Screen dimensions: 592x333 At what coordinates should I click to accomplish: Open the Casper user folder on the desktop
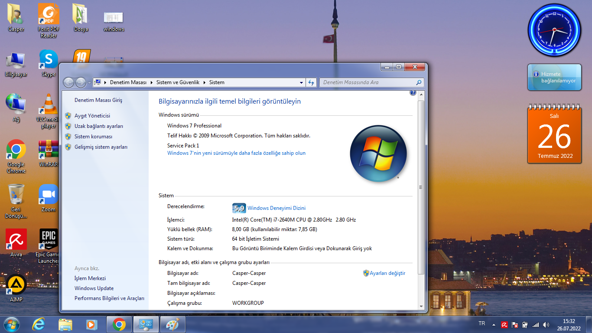coord(16,17)
